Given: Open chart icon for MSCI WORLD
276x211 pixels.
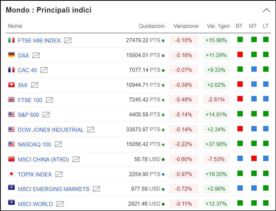Looking at the screenshot, I should click(60, 204).
